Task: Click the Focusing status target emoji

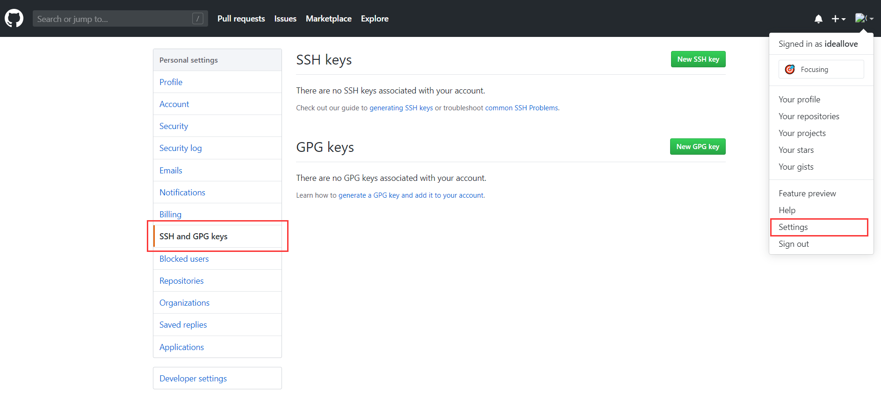Action: (790, 70)
